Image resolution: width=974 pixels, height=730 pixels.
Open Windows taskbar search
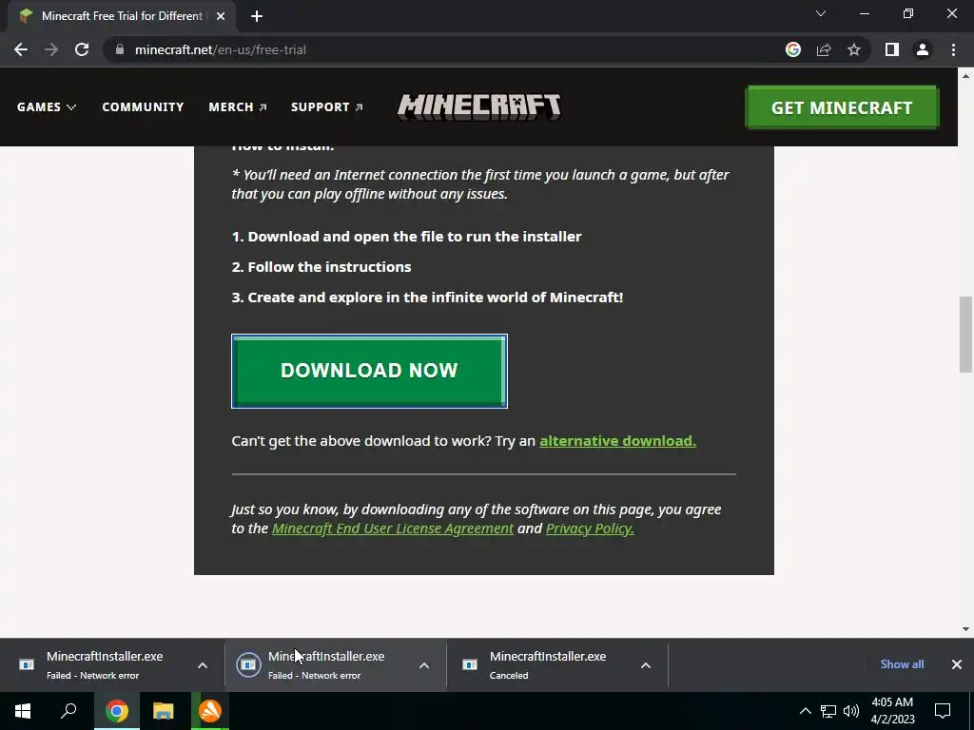click(x=68, y=711)
